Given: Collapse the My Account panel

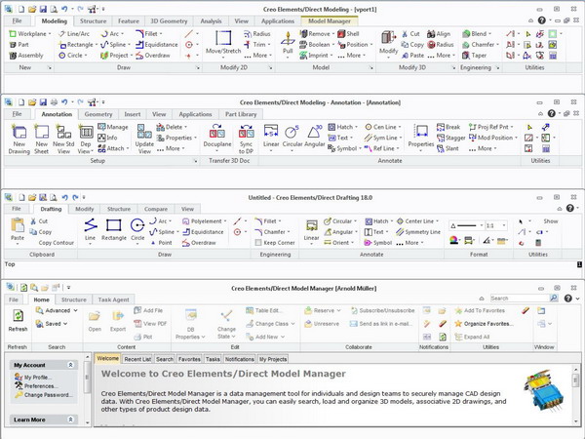Looking at the screenshot, I should [x=70, y=365].
